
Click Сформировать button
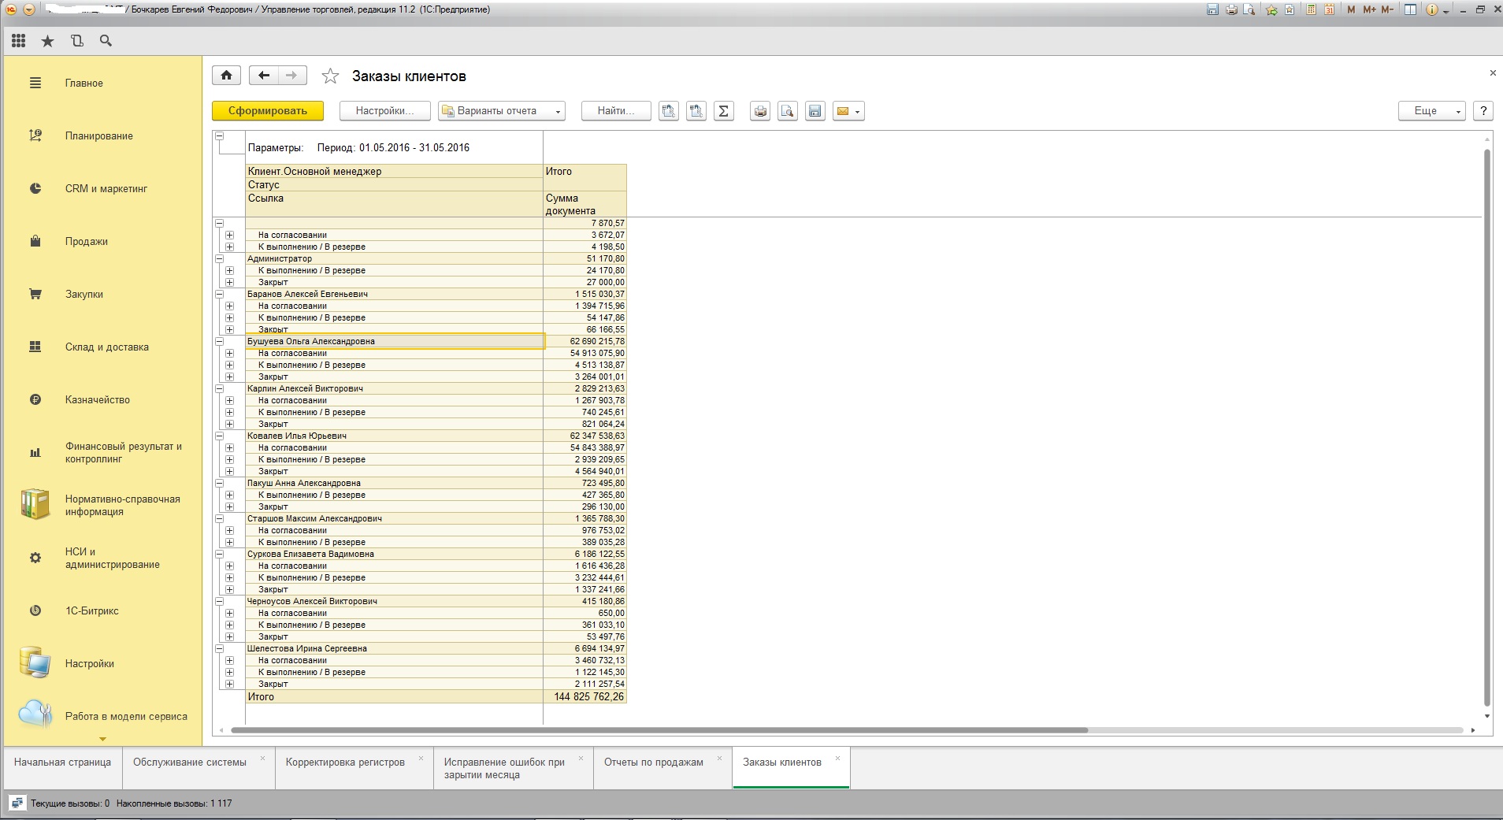(268, 111)
